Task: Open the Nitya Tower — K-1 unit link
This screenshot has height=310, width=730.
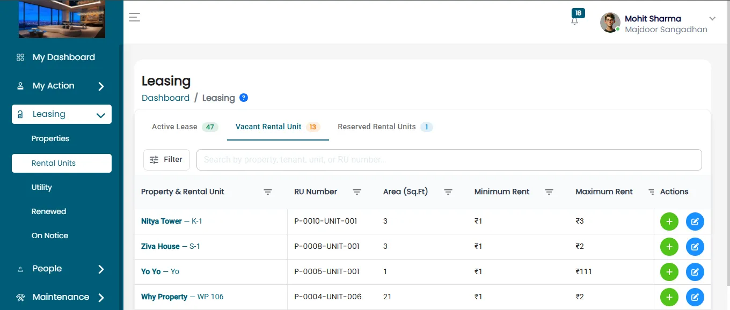Action: (x=172, y=221)
